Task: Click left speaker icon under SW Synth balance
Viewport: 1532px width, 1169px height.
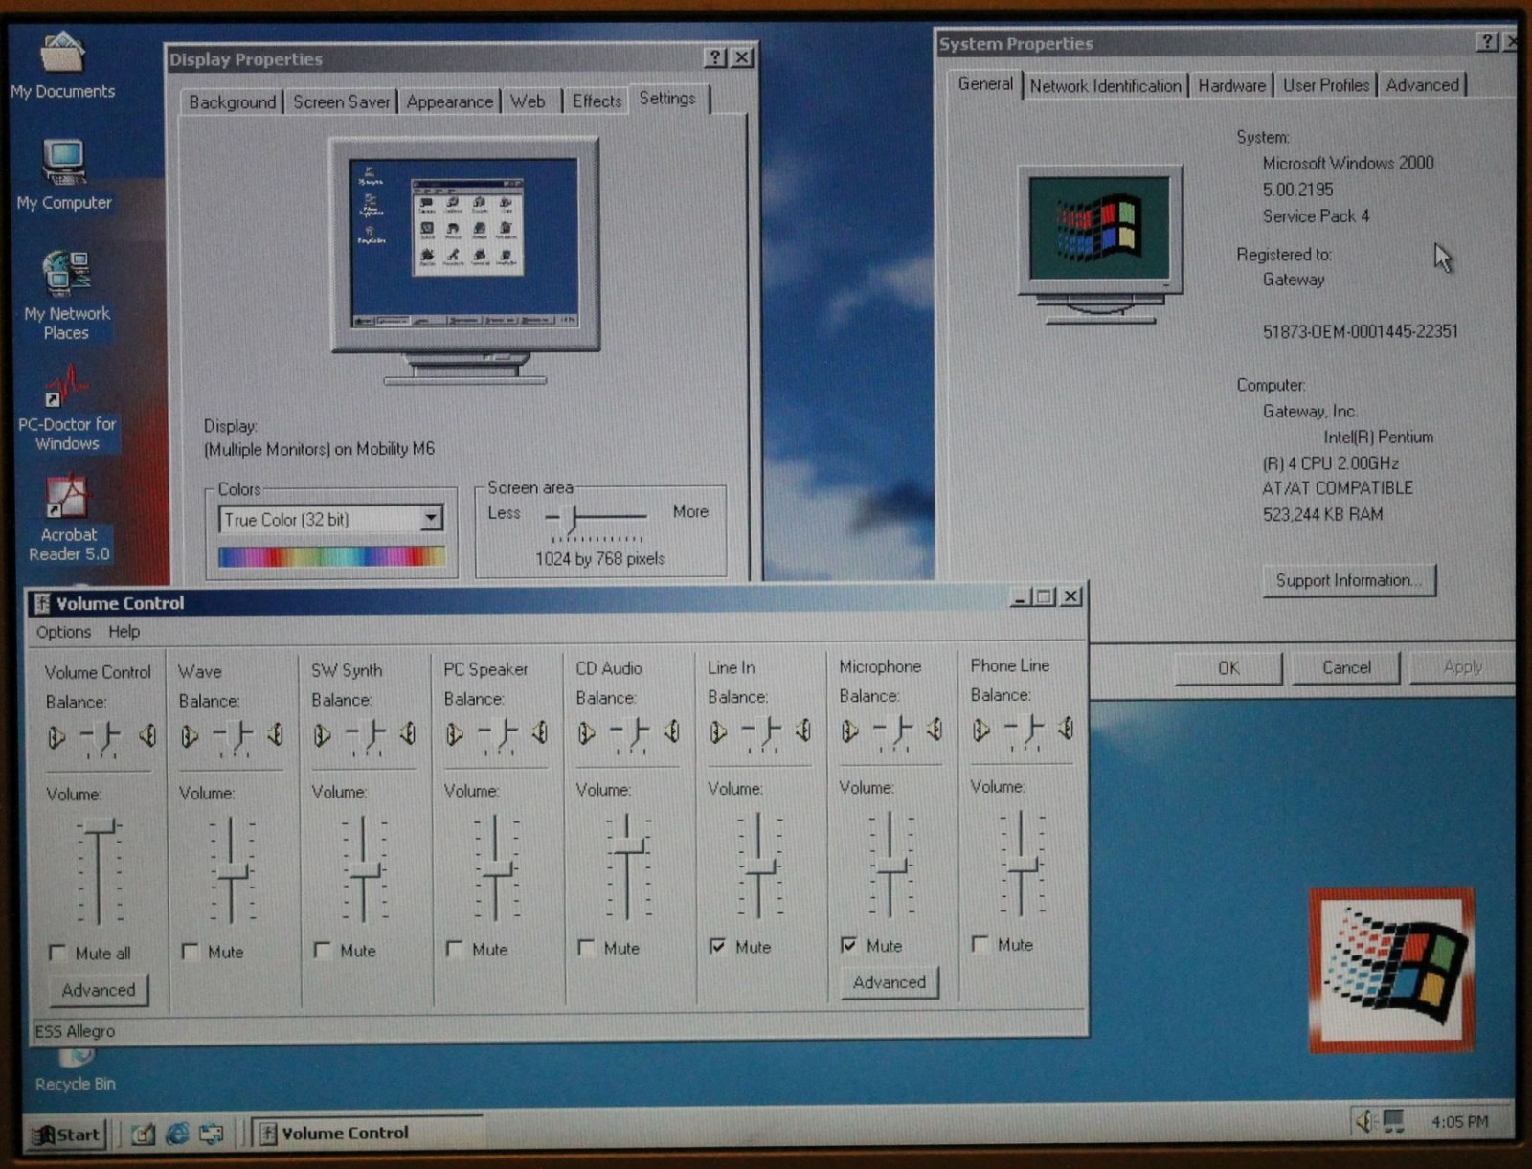Action: coord(322,734)
